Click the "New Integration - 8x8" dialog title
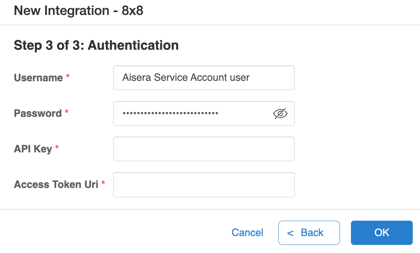The image size is (420, 253). (78, 11)
